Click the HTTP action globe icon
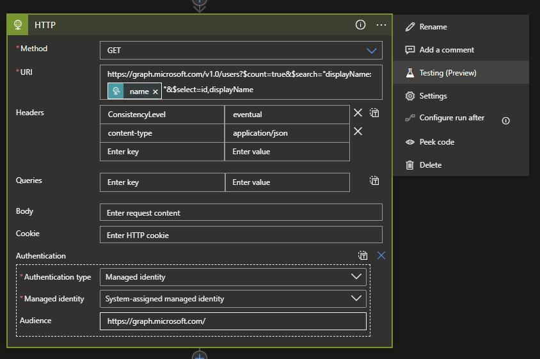This screenshot has height=359, width=540. coord(18,25)
